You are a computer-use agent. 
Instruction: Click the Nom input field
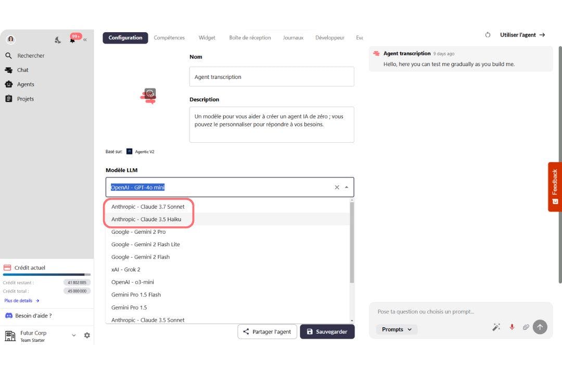272,76
